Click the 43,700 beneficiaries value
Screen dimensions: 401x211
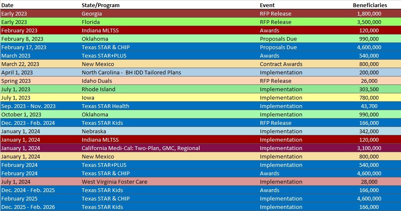coord(369,106)
